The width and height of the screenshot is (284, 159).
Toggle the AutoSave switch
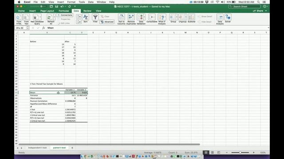pyautogui.click(x=41, y=7)
